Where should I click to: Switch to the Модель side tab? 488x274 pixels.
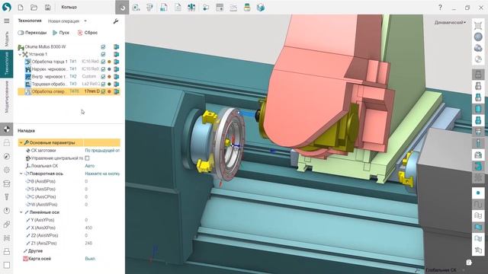point(7,39)
